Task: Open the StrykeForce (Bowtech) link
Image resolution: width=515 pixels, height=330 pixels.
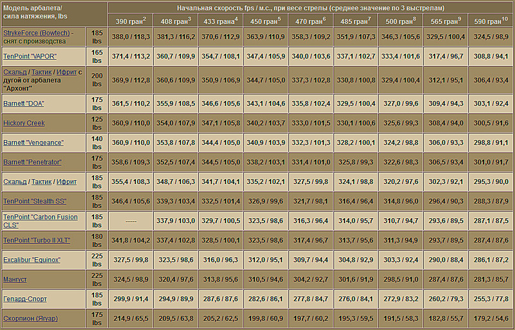Action: 37,33
